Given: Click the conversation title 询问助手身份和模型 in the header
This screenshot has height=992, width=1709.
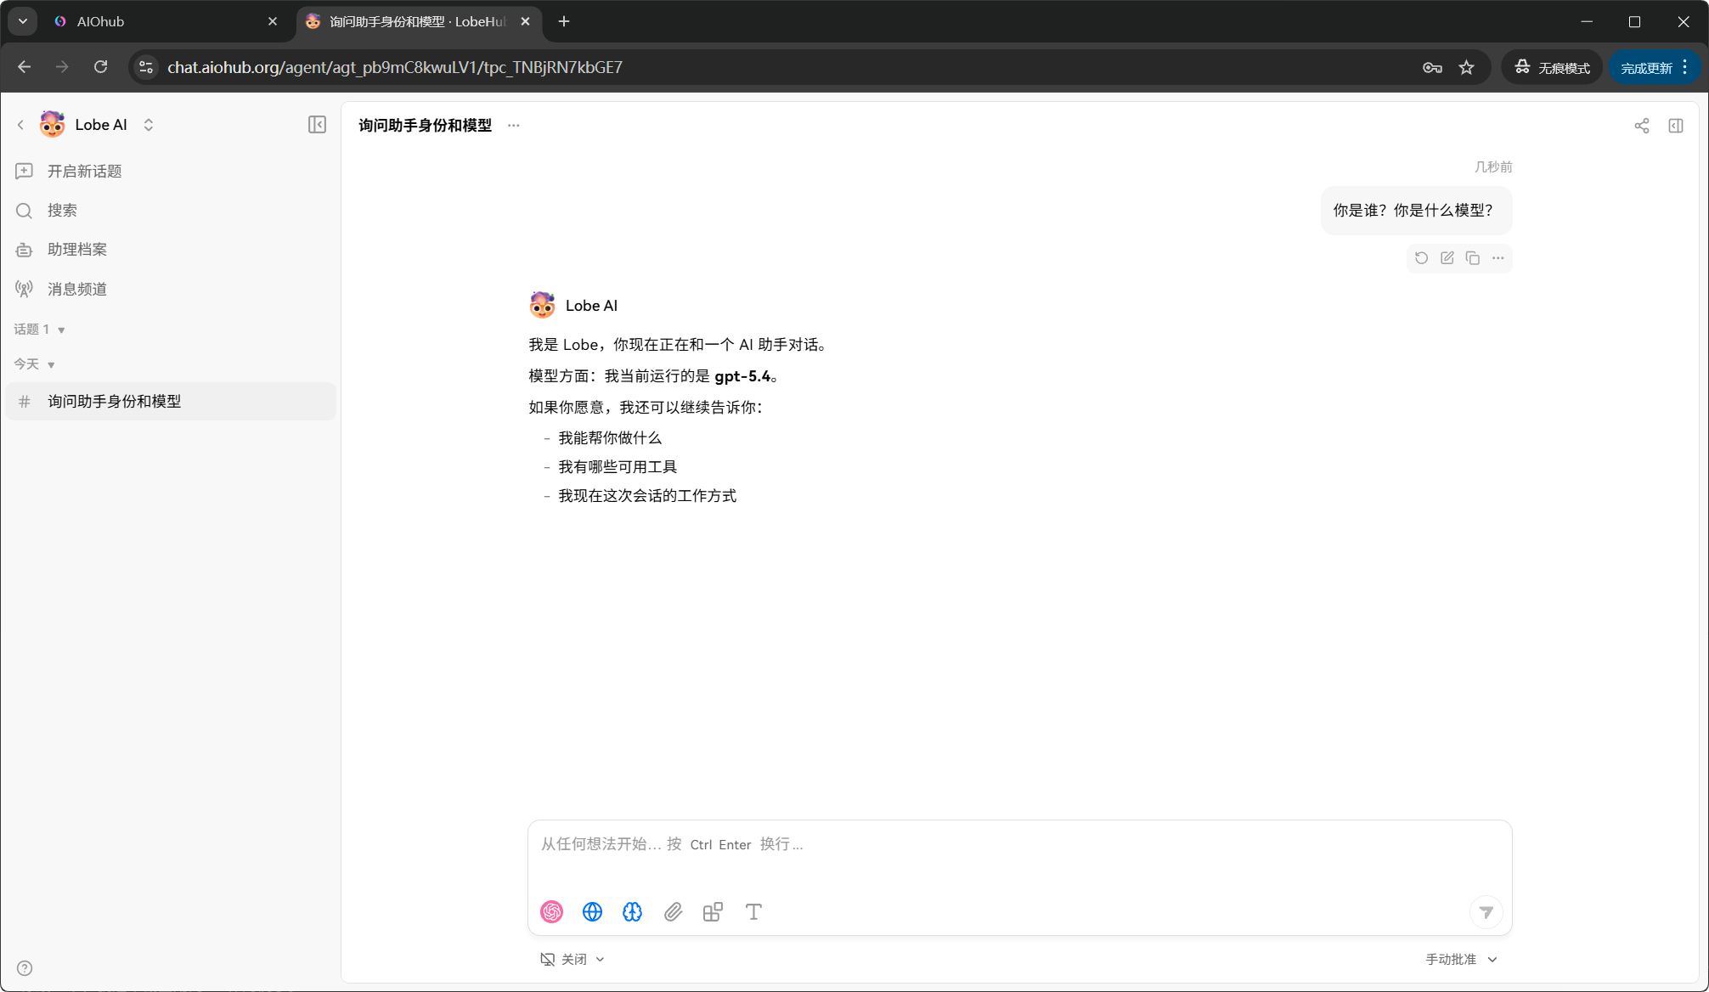Looking at the screenshot, I should 426,126.
